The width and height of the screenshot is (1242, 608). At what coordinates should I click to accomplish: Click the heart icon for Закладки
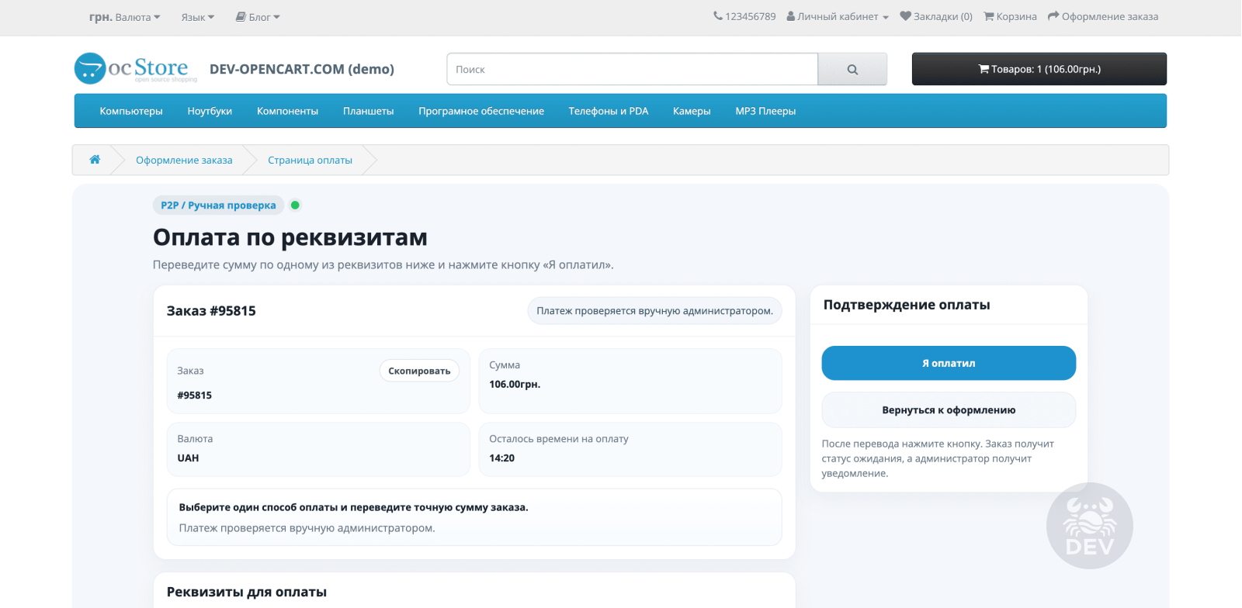coord(905,16)
